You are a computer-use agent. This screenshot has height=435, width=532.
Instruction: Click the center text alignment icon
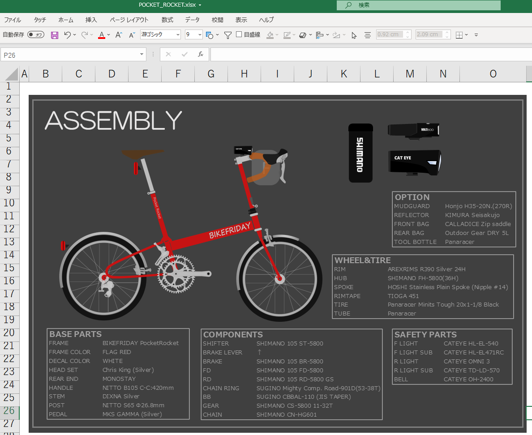(x=368, y=35)
